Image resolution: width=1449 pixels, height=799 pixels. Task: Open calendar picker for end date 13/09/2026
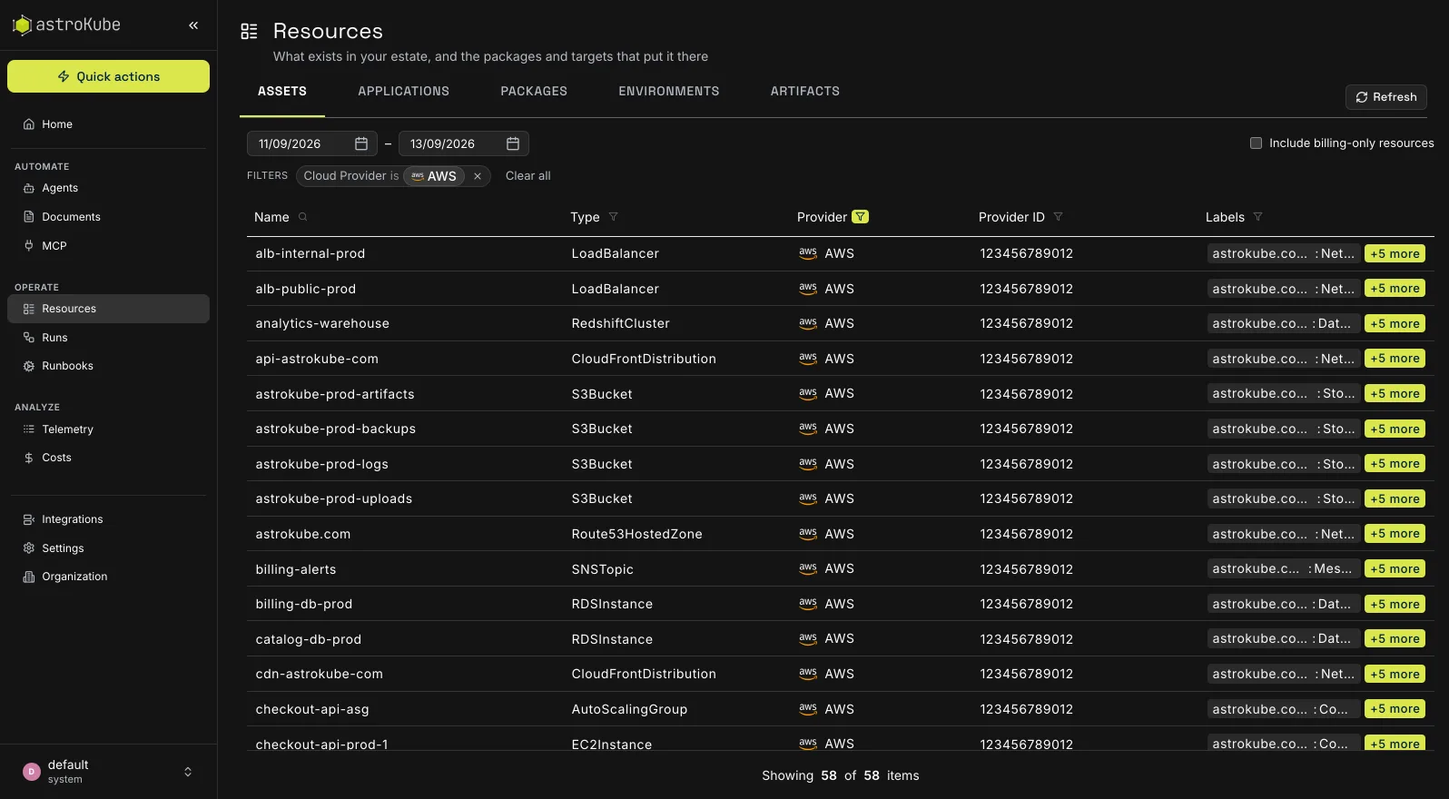tap(512, 143)
